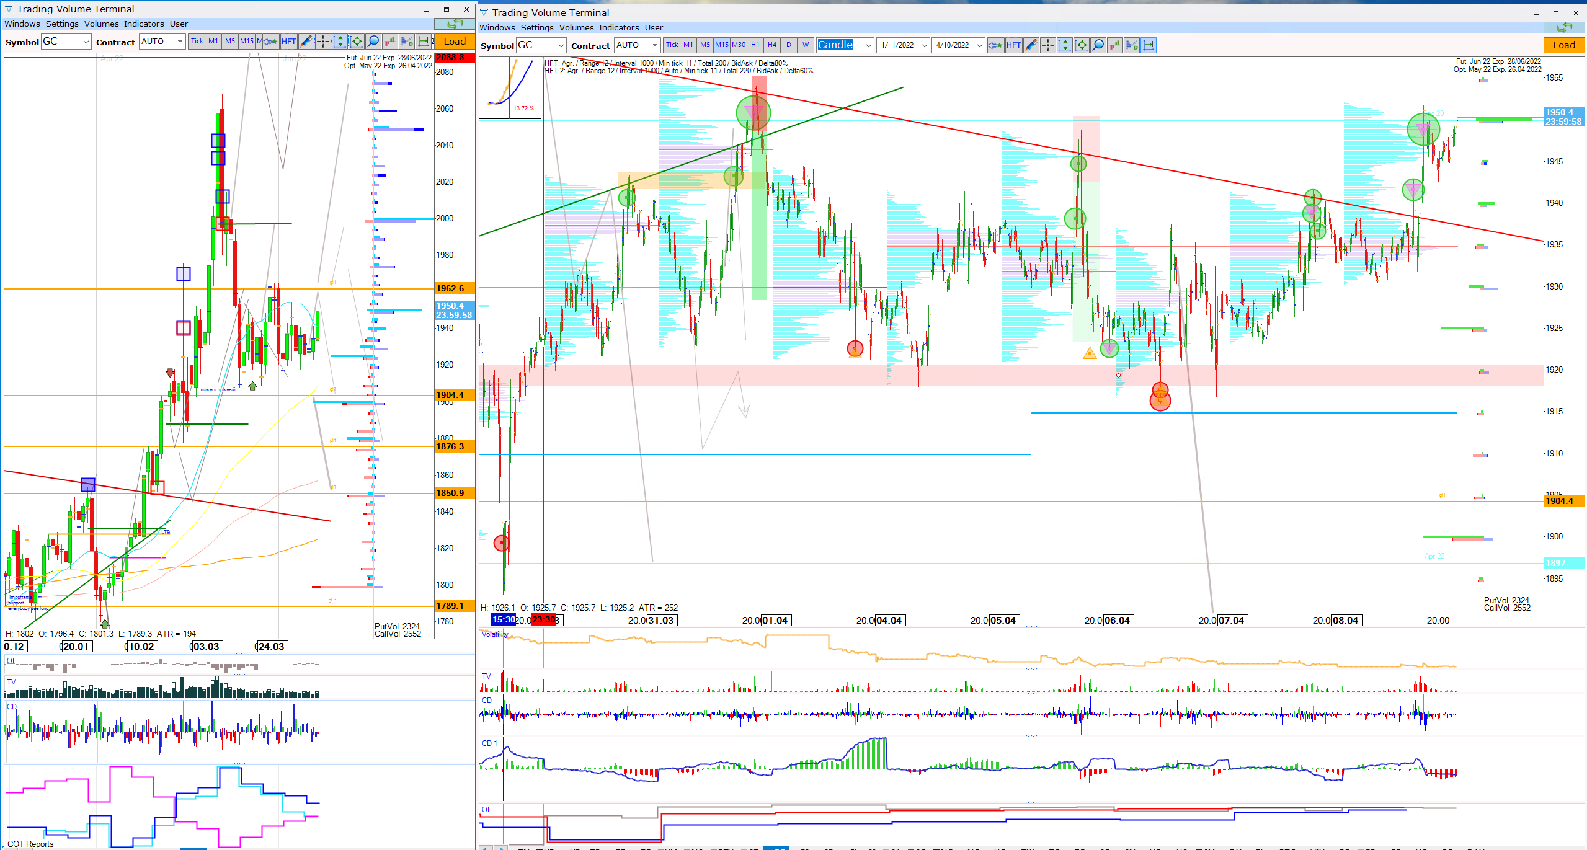Screen dimensions: 1587x850
Task: Select M15 timeframe in right window
Action: [x=722, y=45]
